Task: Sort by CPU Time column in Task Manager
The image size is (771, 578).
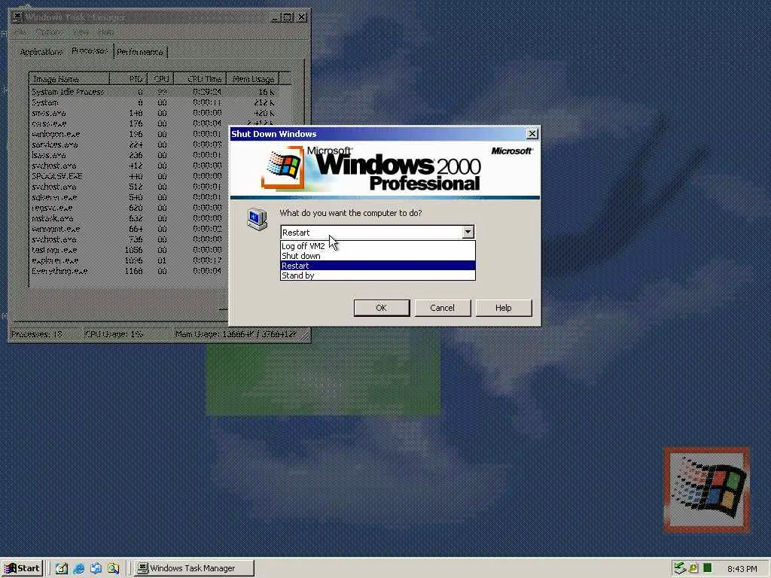Action: 200,78
